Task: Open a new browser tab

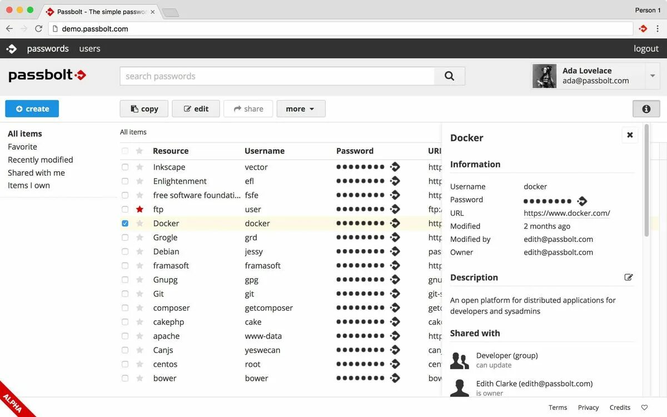Action: (x=171, y=13)
